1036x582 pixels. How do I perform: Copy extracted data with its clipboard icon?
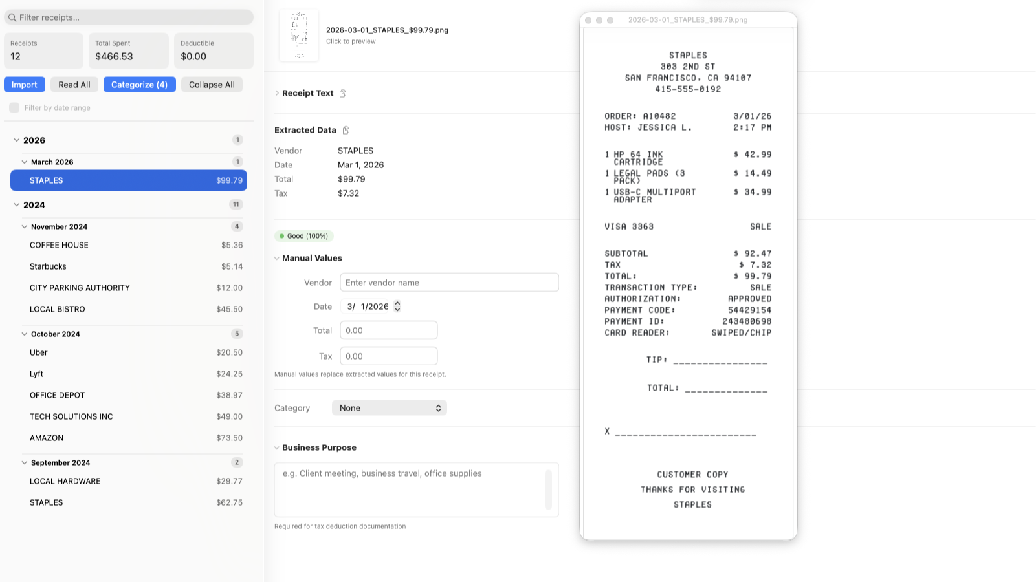346,130
